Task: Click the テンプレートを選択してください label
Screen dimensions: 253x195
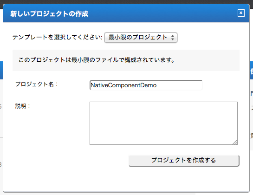Action: [58, 37]
